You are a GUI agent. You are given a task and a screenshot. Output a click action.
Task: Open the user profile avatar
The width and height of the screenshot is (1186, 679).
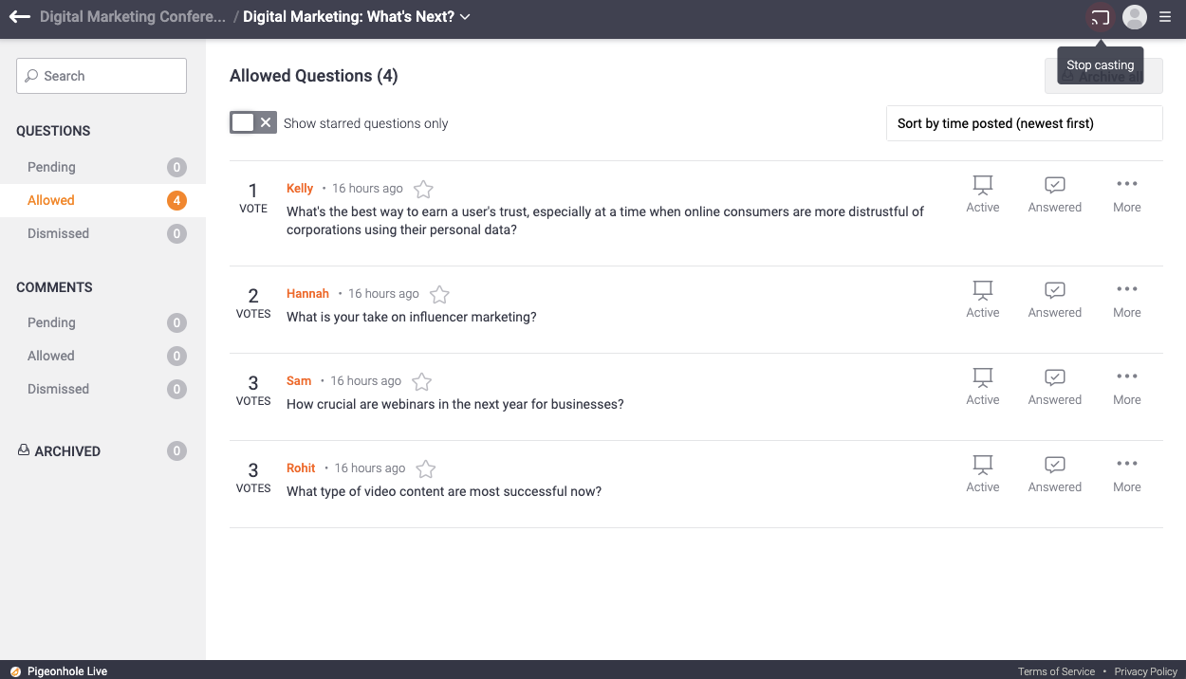click(x=1134, y=17)
